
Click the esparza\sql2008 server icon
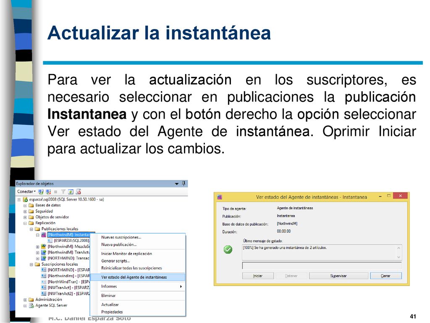[x=25, y=199]
